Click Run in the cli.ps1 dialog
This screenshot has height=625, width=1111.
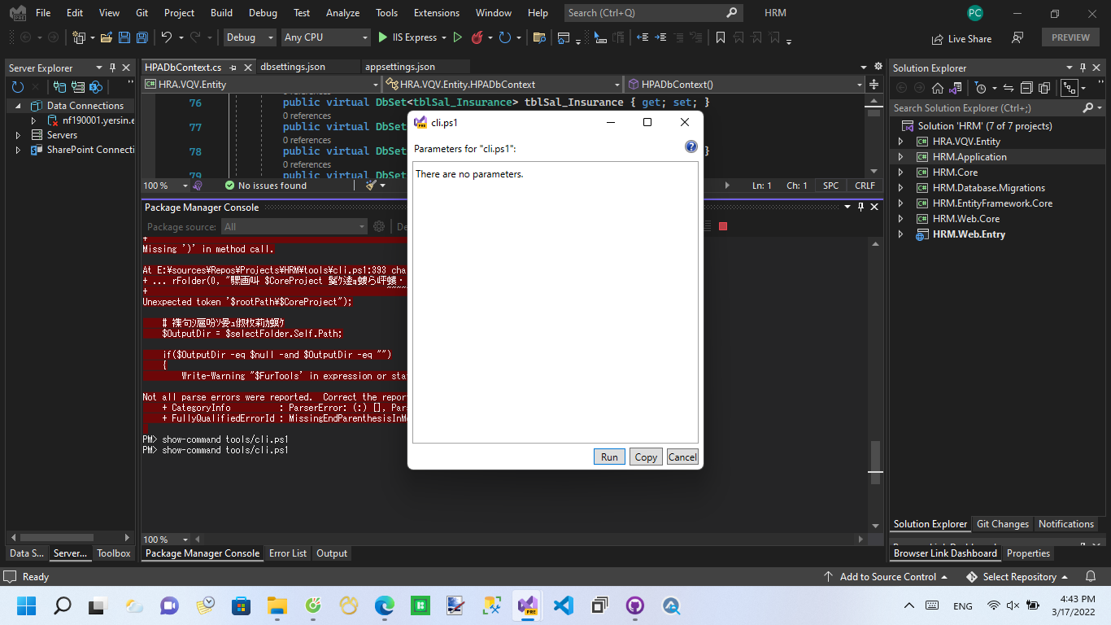609,457
